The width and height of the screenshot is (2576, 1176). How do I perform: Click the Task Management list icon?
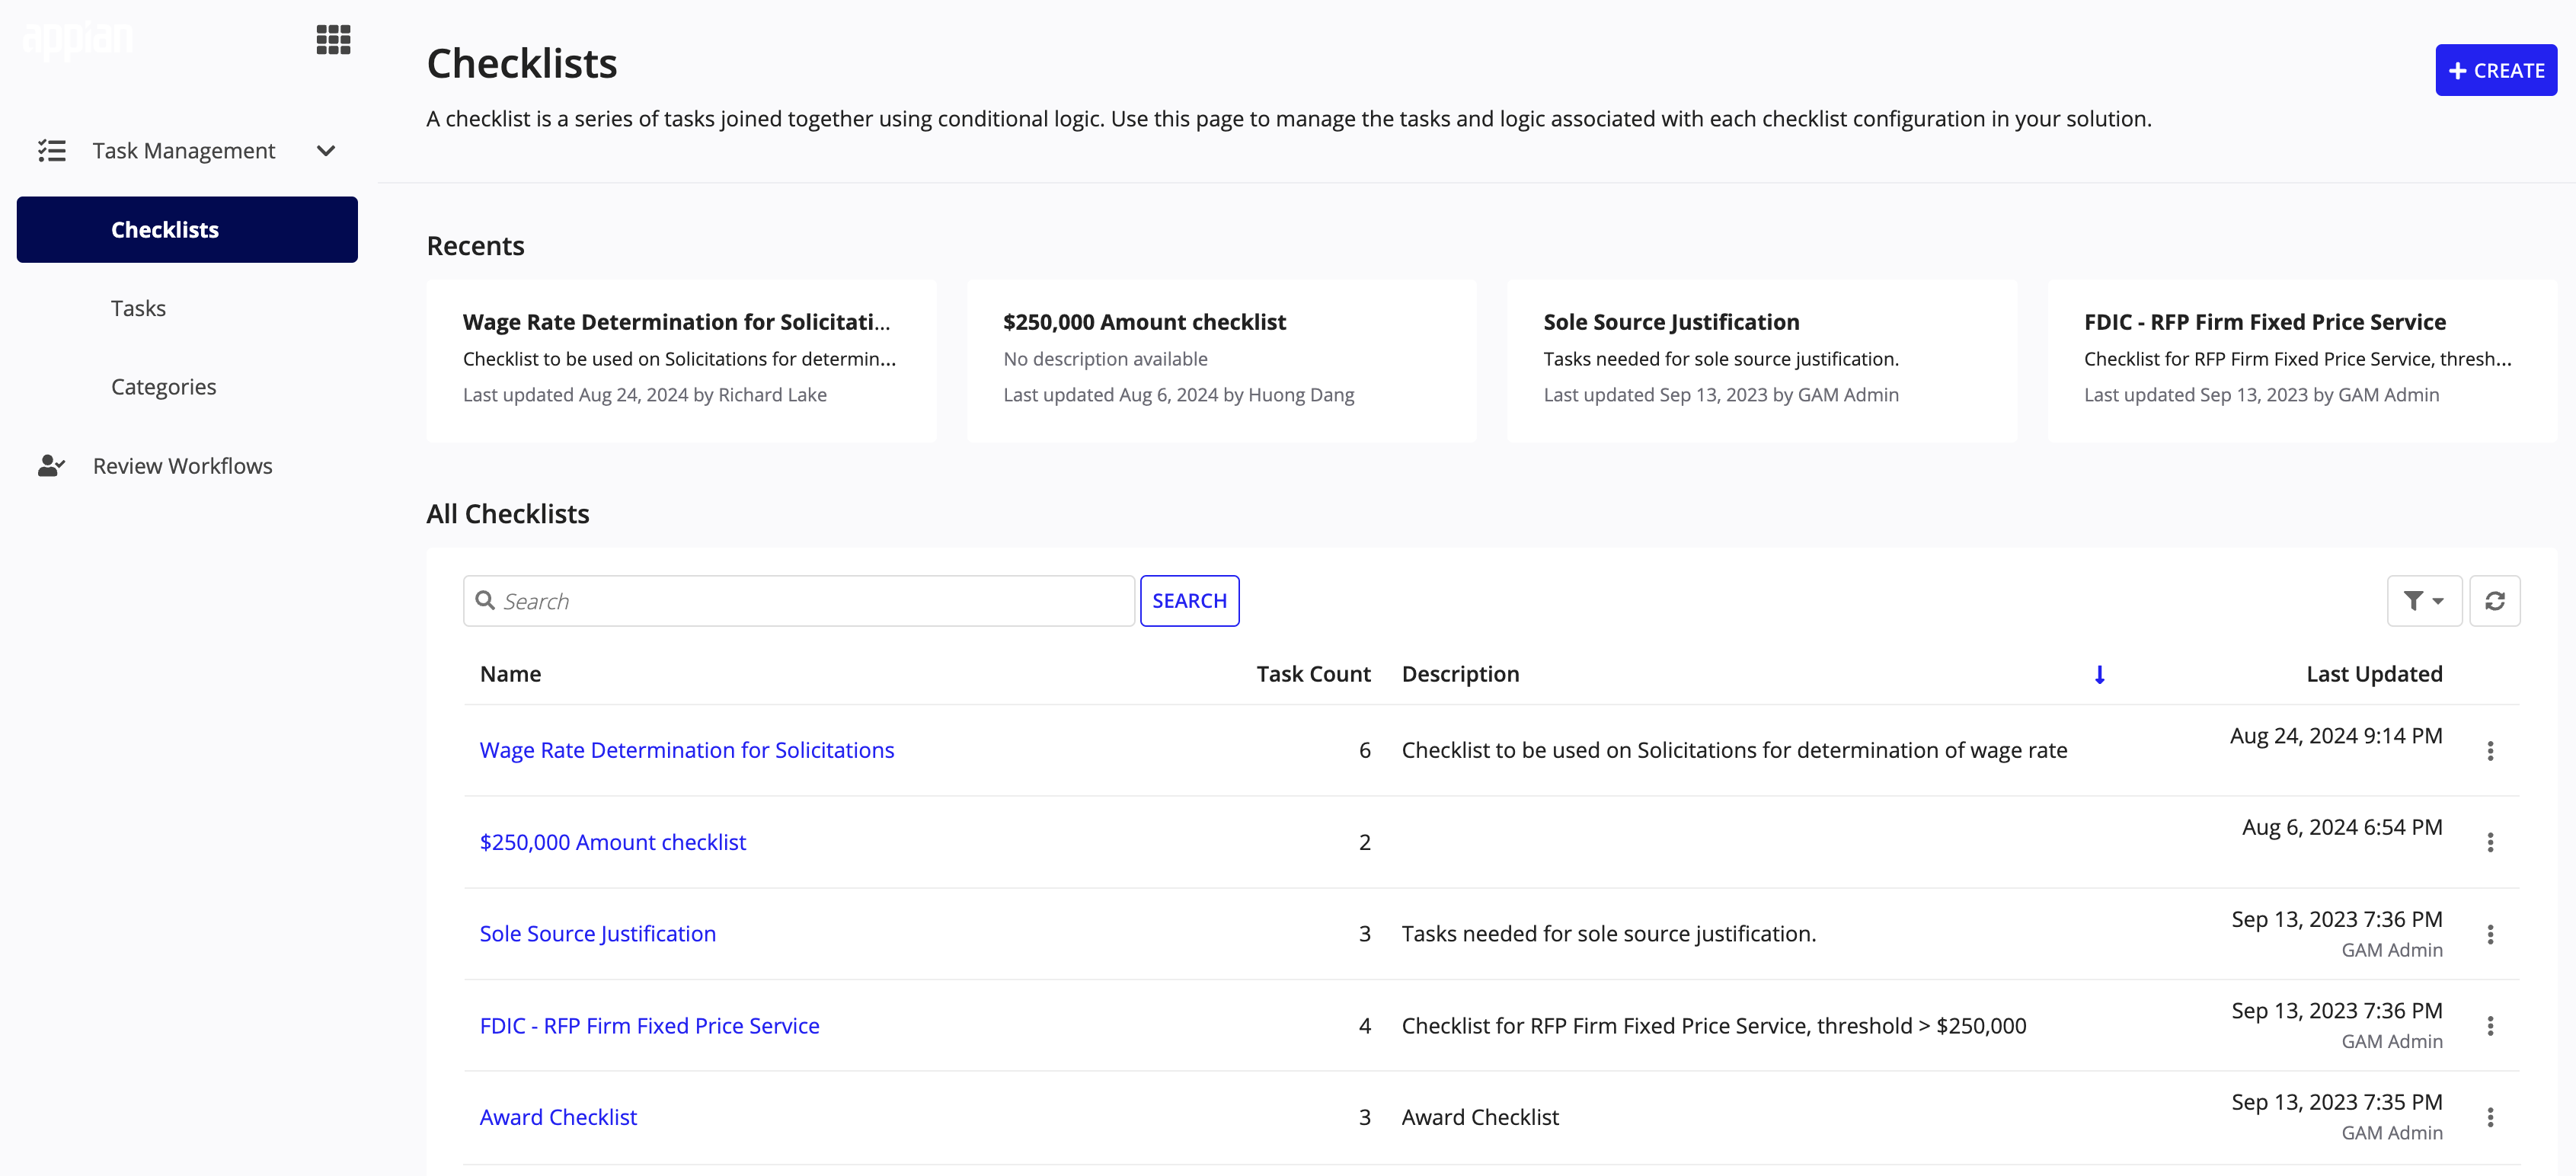(x=52, y=151)
